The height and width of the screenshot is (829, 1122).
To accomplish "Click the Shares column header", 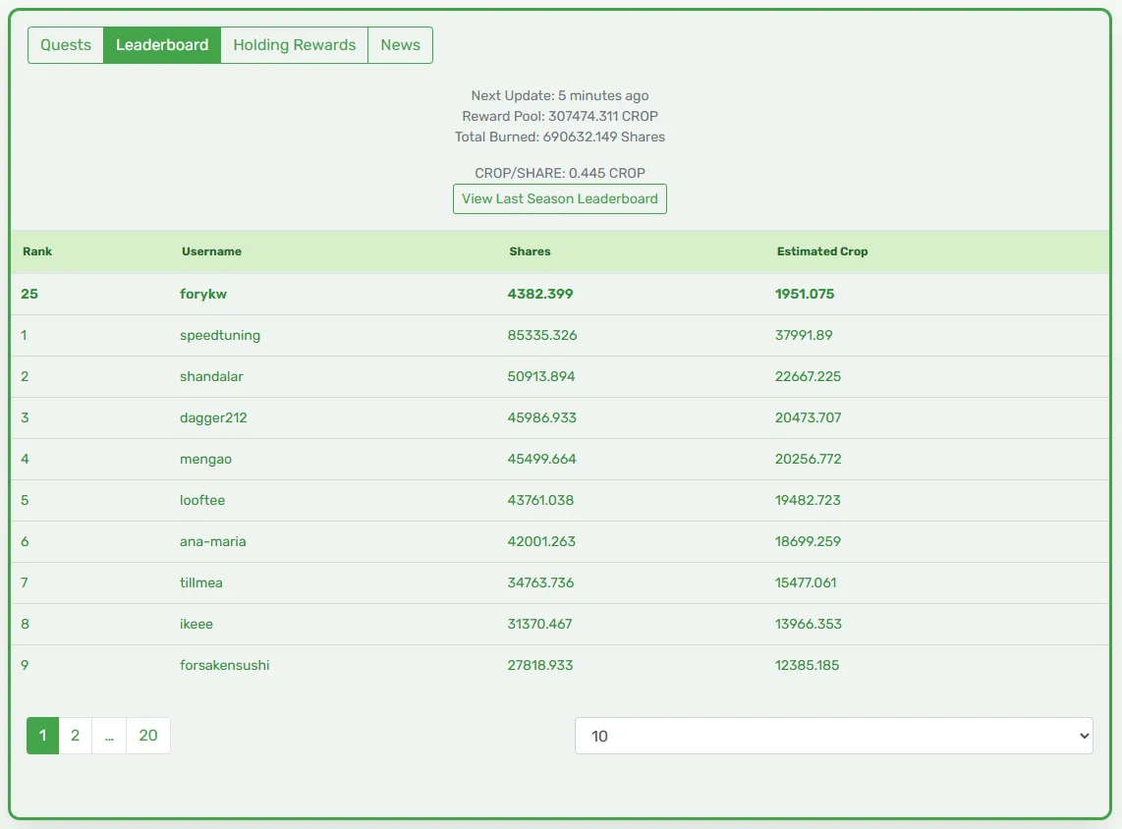I will pos(530,251).
